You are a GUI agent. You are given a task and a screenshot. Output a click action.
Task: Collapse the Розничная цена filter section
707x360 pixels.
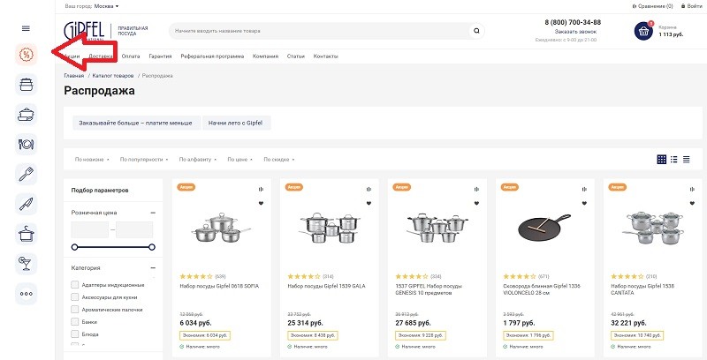[153, 213]
